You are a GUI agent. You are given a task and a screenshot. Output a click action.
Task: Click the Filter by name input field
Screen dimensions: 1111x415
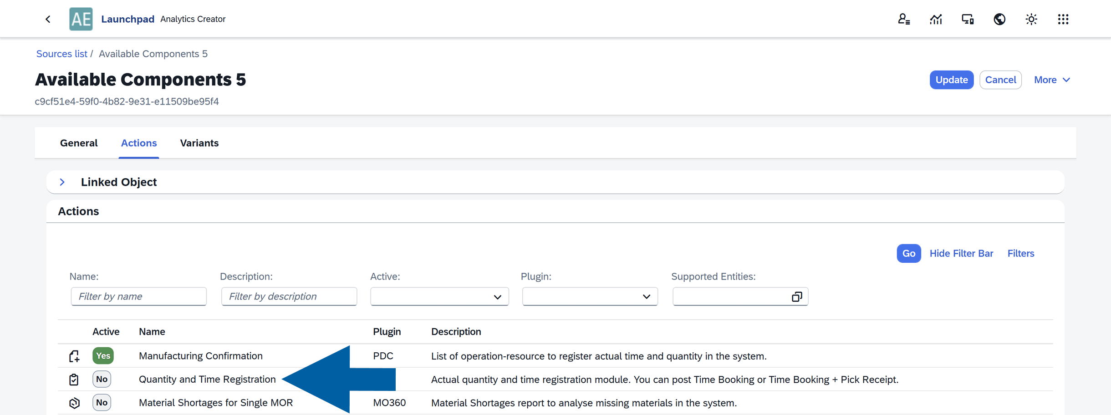coord(138,296)
